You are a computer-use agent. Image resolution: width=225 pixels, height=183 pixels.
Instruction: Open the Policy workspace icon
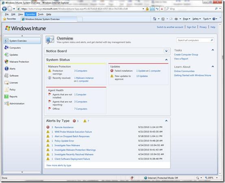click(x=6, y=90)
